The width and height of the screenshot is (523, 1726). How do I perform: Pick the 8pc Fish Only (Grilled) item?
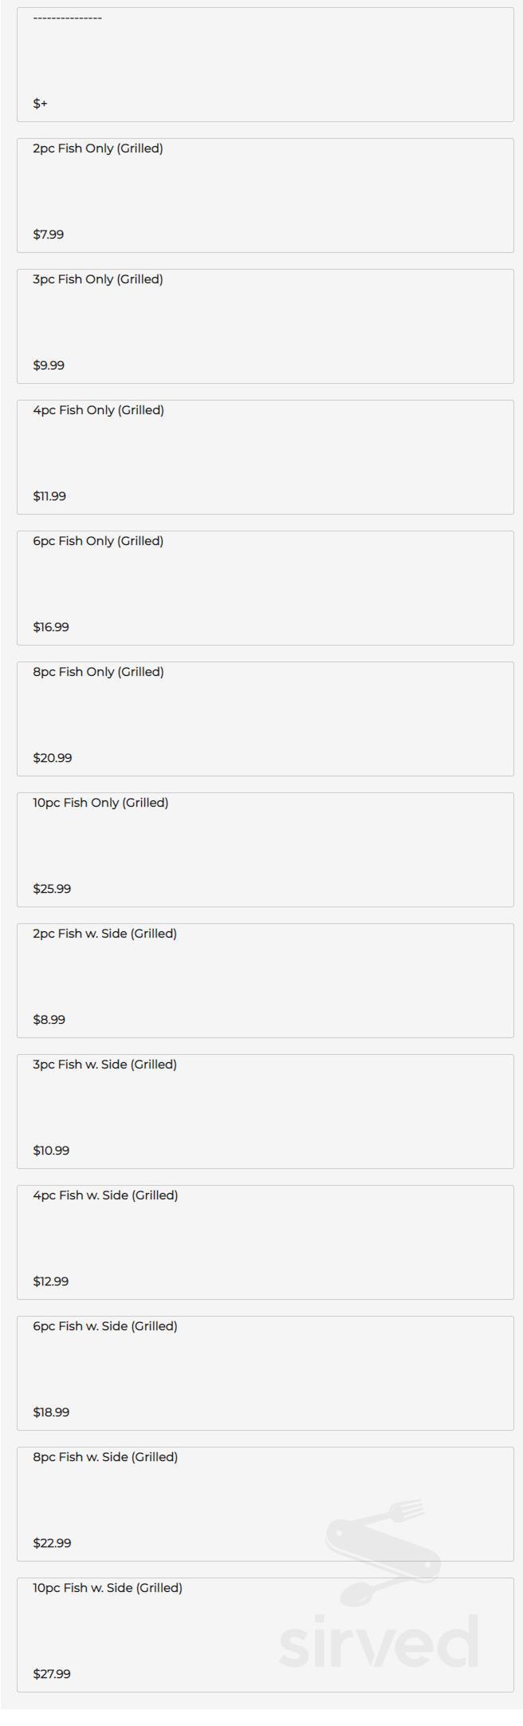point(98,672)
